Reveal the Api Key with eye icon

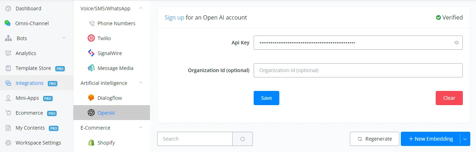point(456,43)
